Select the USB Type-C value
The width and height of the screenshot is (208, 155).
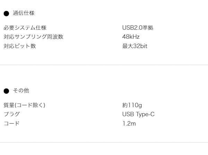coord(138,115)
